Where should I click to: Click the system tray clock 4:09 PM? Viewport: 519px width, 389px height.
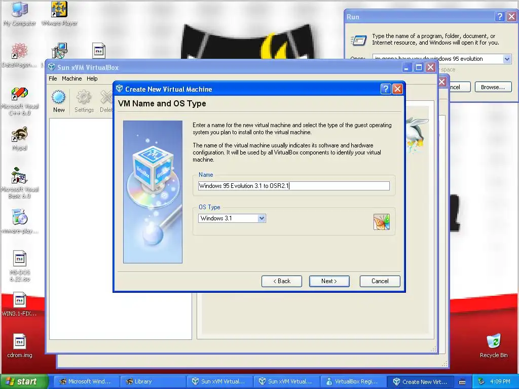coord(500,381)
